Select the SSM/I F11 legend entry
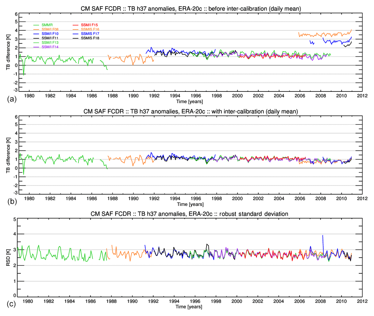Image resolution: width=374 pixels, height=316 pixels. pos(50,38)
